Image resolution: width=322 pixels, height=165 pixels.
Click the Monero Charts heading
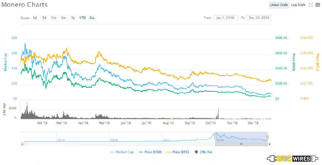tap(24, 4)
